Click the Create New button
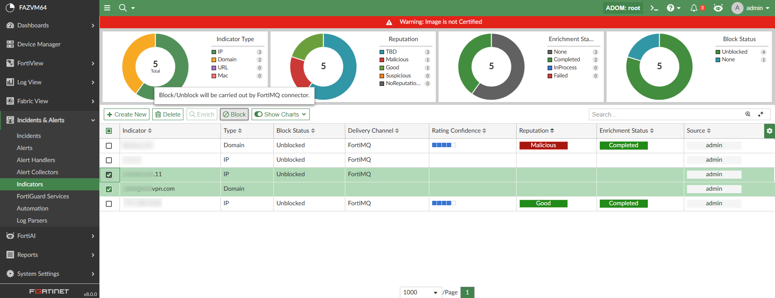 (x=127, y=115)
